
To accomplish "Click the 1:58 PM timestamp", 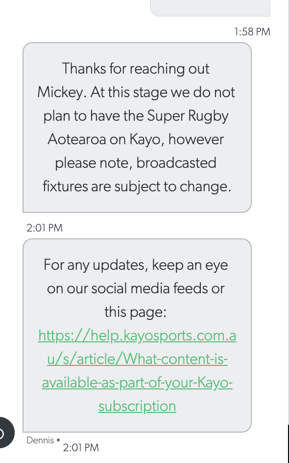I will 252,31.
